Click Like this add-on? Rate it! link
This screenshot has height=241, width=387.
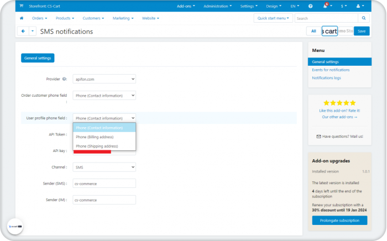pyautogui.click(x=339, y=111)
